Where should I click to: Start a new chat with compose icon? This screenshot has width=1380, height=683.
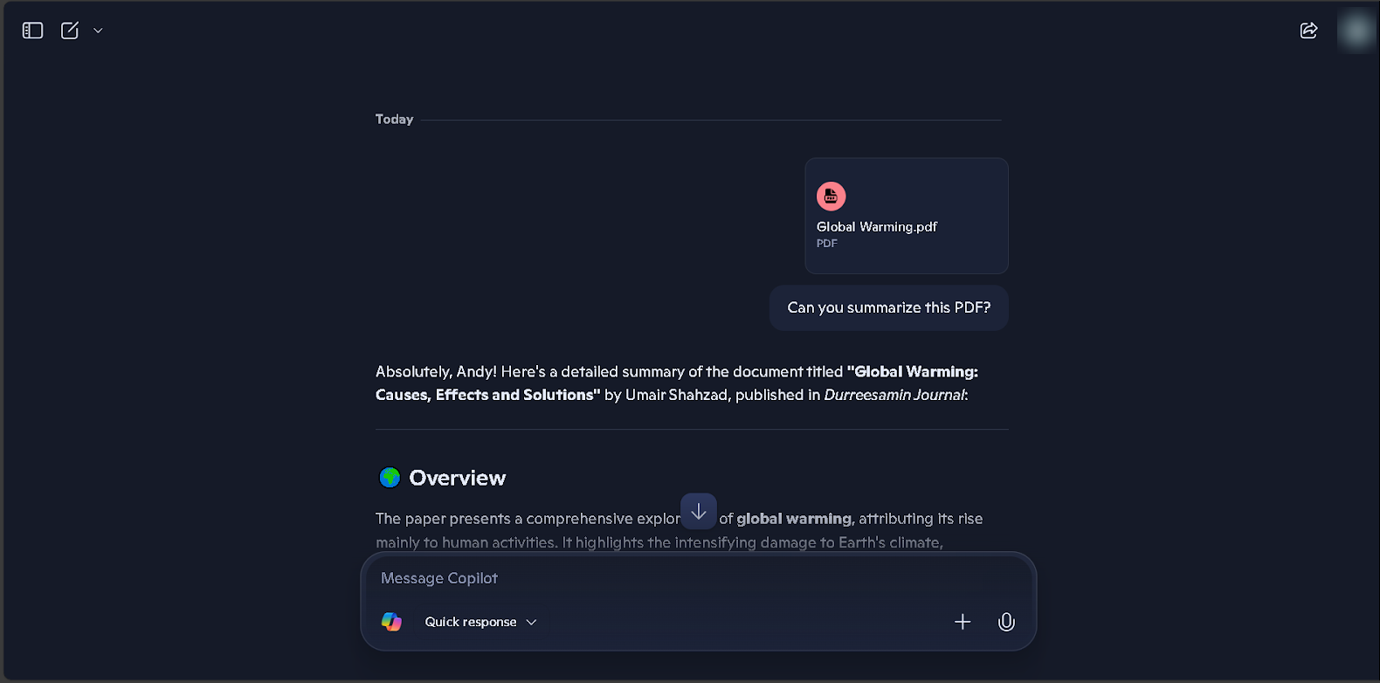coord(70,31)
